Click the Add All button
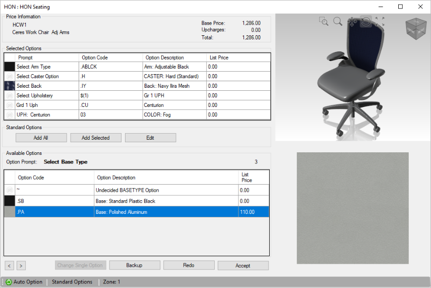The image size is (431, 288). click(41, 138)
